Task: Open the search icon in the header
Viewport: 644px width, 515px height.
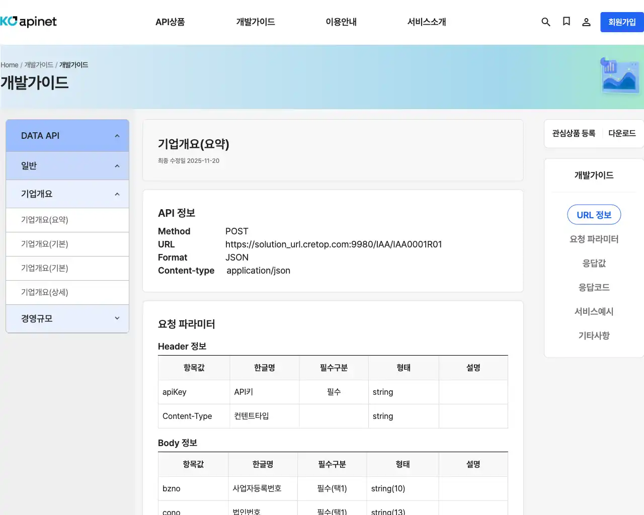Action: pyautogui.click(x=546, y=22)
